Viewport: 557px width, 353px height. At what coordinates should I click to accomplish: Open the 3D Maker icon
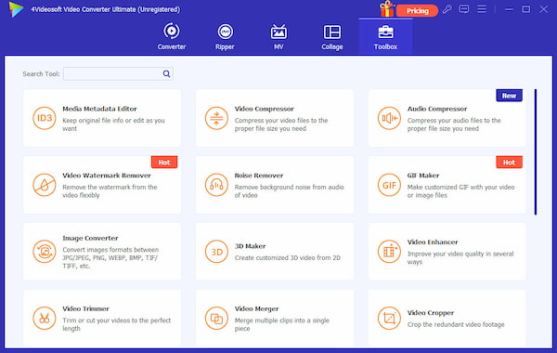click(216, 252)
